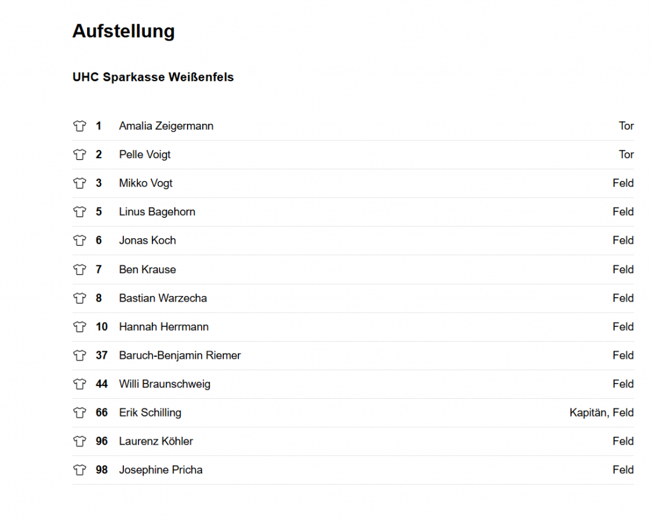Select player Baruch-Benjamin Riemer

point(180,356)
